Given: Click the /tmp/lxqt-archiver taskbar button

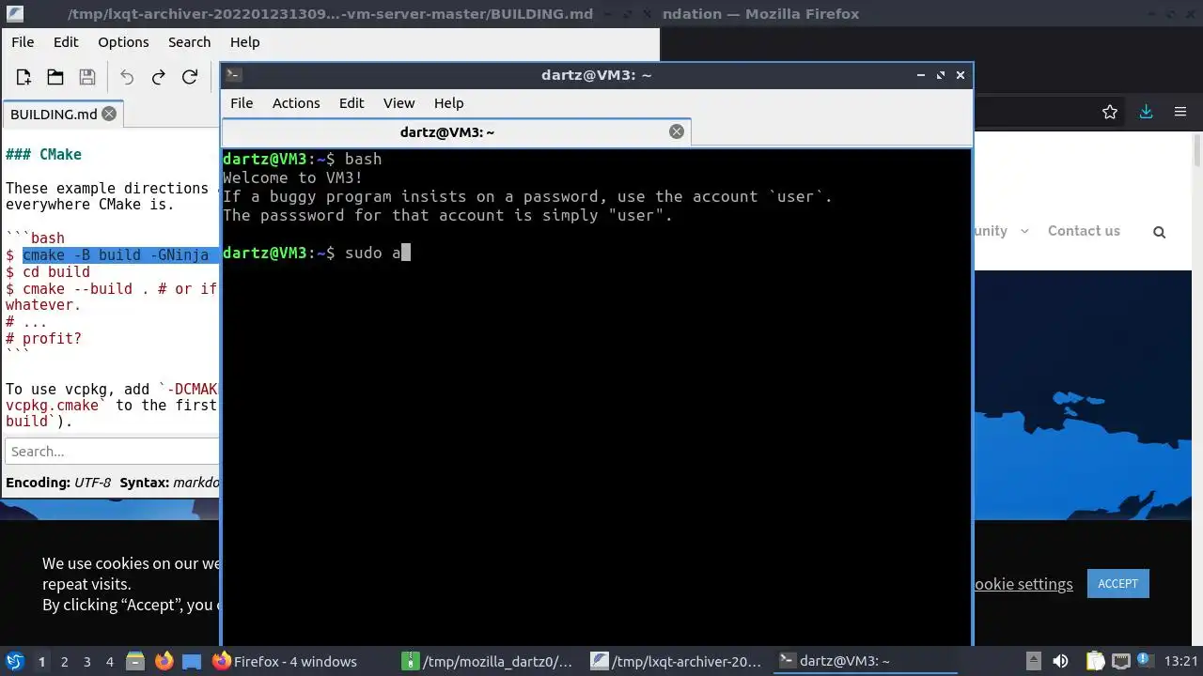Looking at the screenshot, I should pos(677,662).
